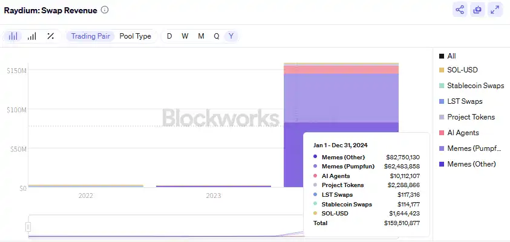This screenshot has height=242, width=510.
Task: Click the AI Agents pink legend swatch
Action: [x=441, y=133]
